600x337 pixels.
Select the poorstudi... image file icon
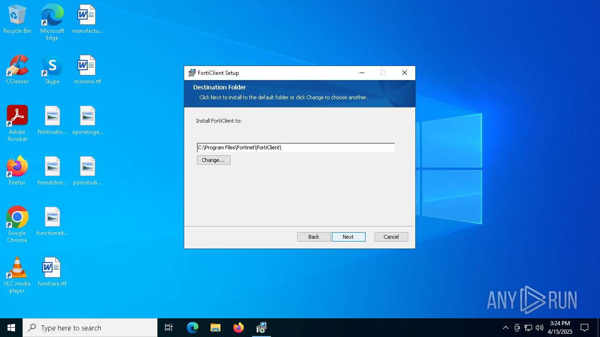click(x=87, y=171)
